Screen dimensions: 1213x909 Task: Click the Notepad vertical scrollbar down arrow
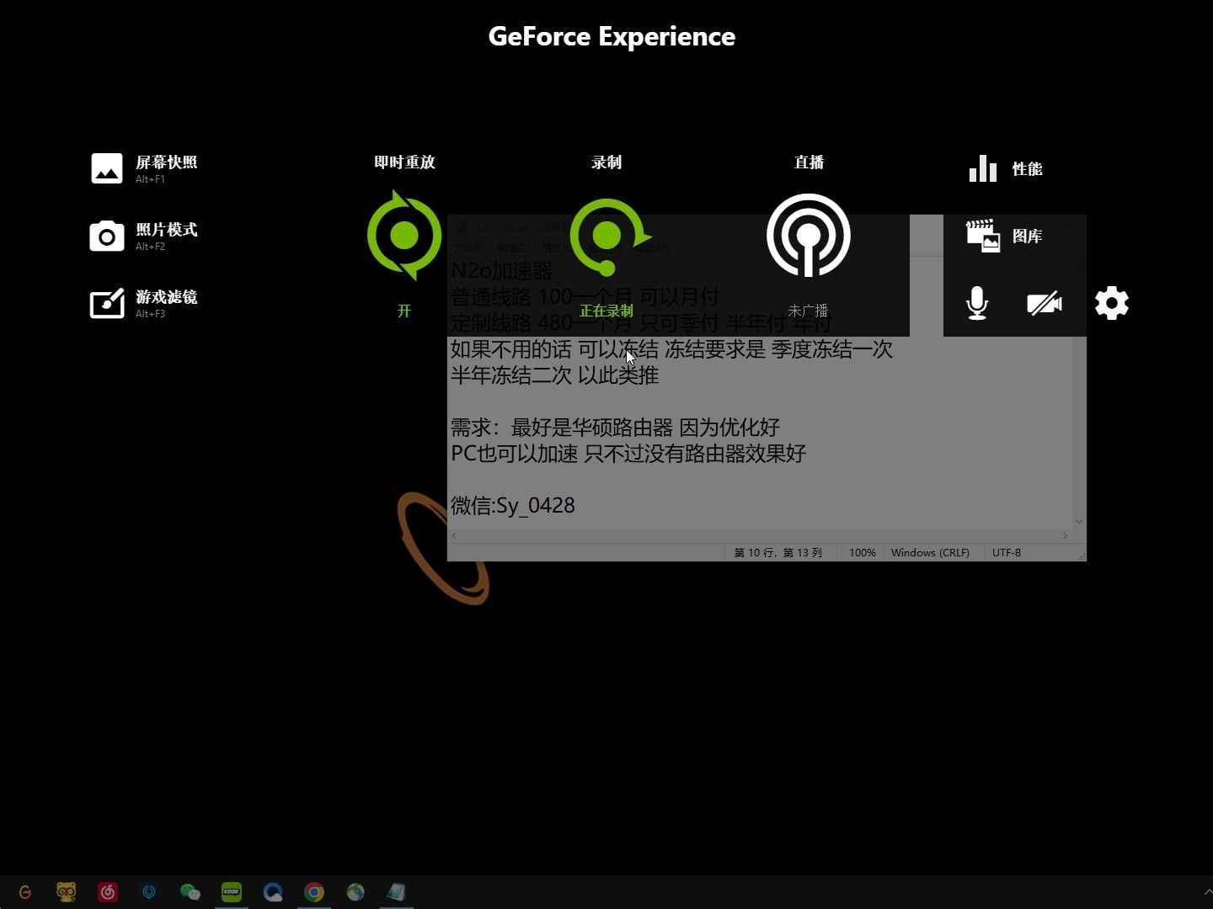[1080, 522]
